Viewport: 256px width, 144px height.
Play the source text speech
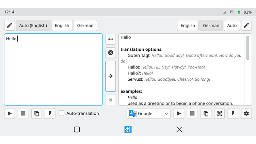point(10,113)
